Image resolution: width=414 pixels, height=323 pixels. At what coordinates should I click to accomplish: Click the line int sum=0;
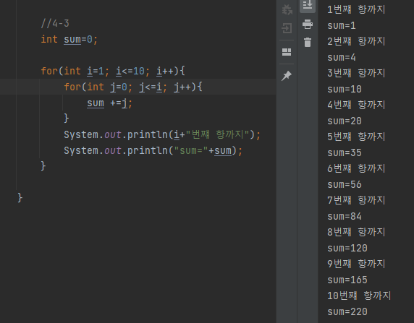69,40
